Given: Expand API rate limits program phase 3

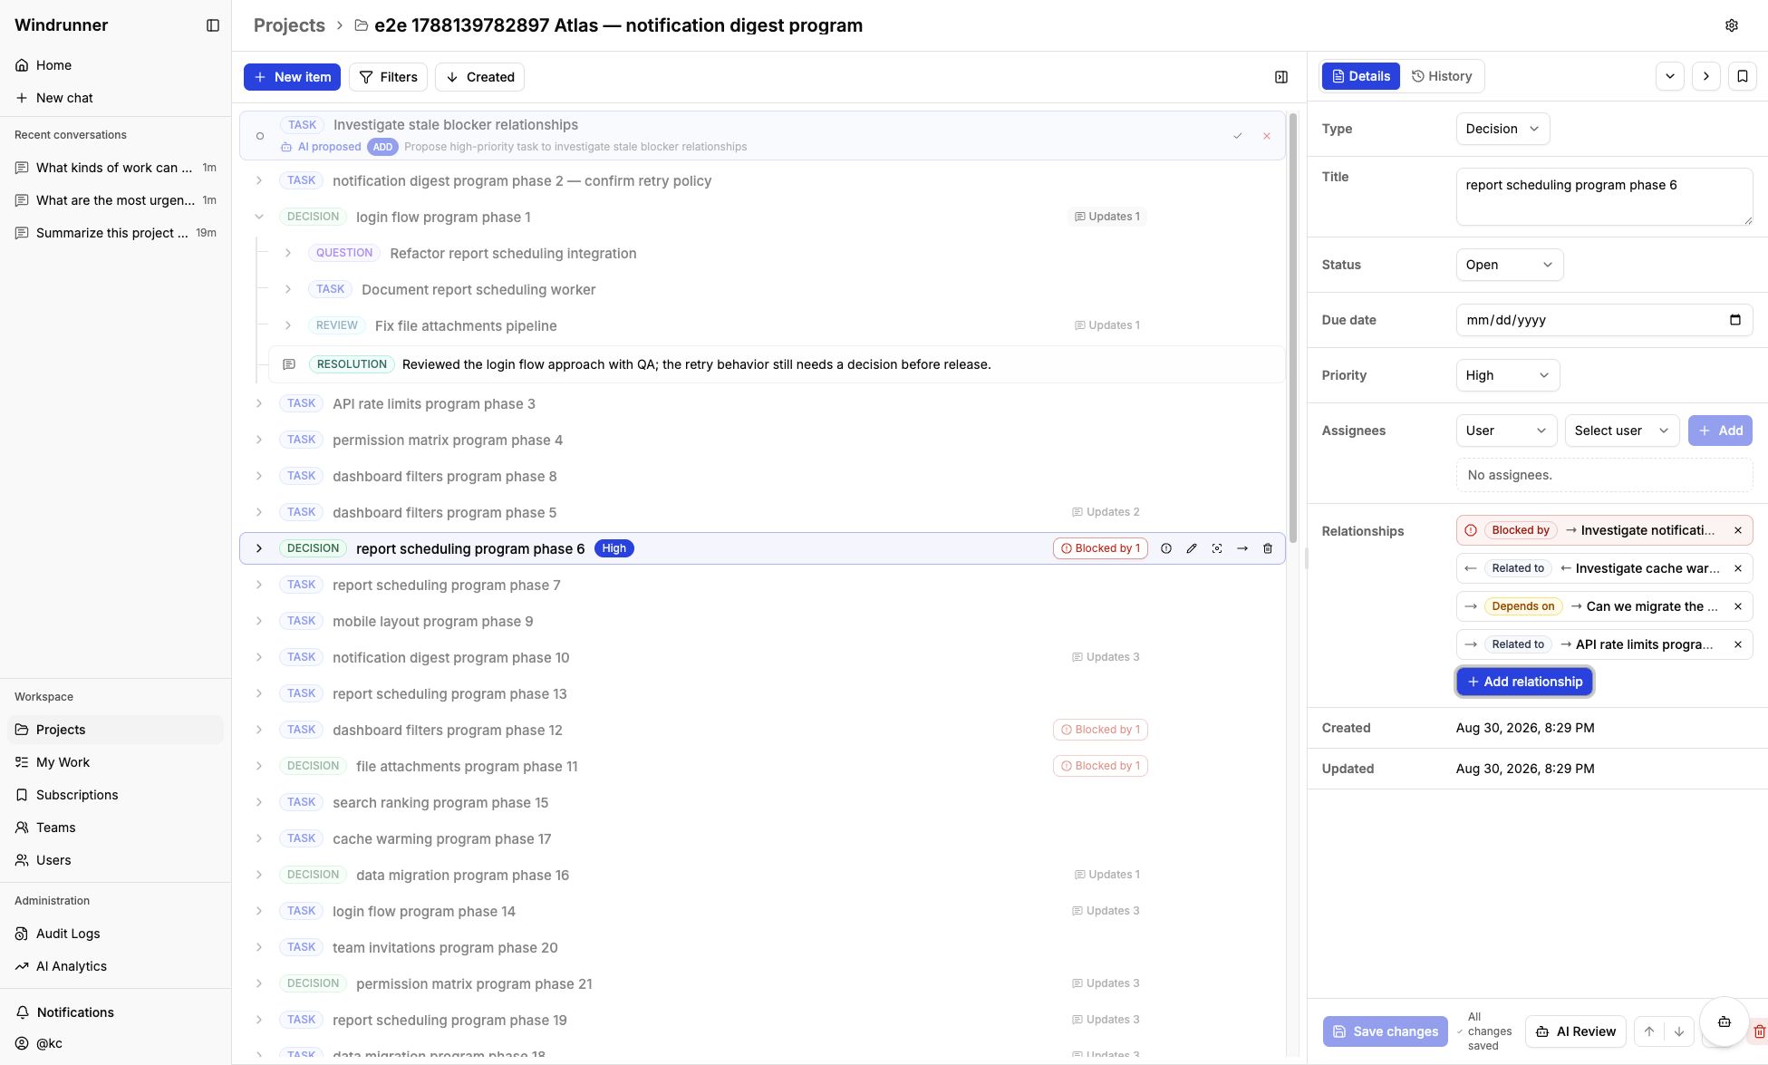Looking at the screenshot, I should [259, 403].
